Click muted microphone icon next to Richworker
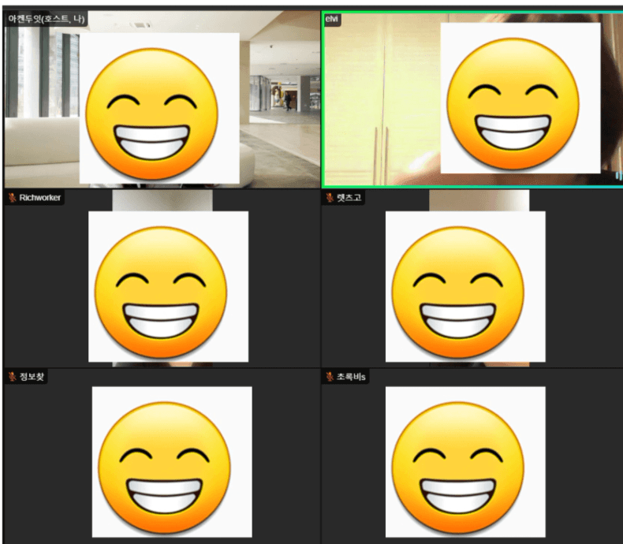Viewport: 623px width, 544px height. tap(13, 198)
